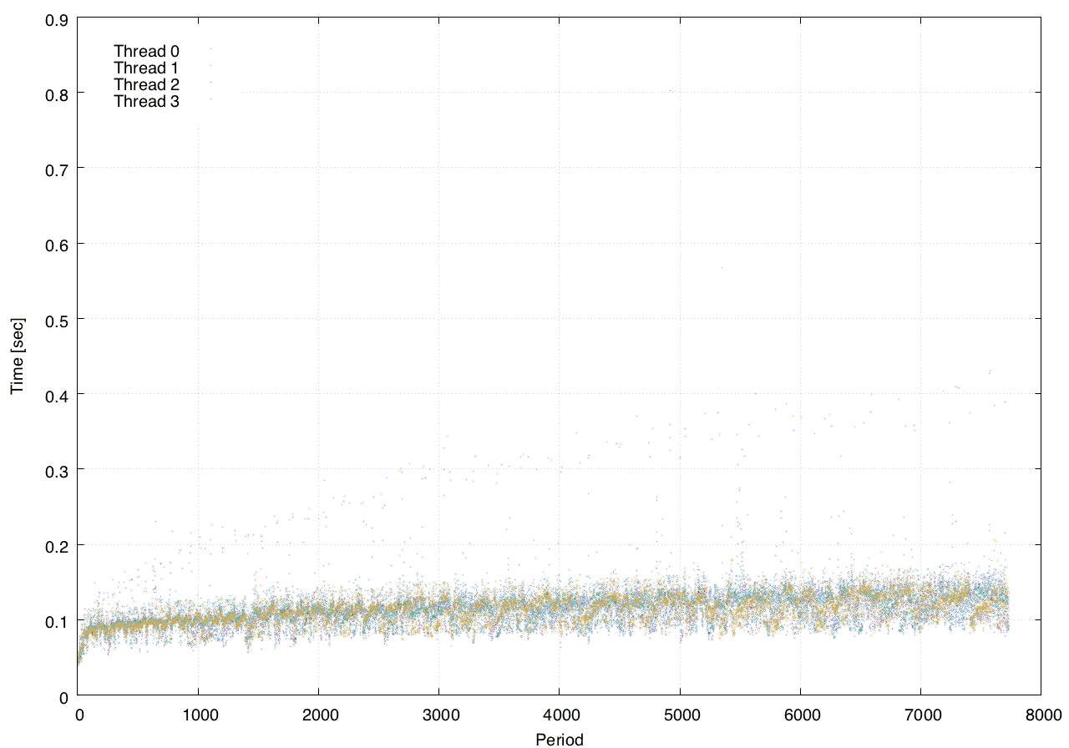The width and height of the screenshot is (1069, 748).
Task: Click the 1000 tick label on x-axis
Action: click(x=198, y=715)
